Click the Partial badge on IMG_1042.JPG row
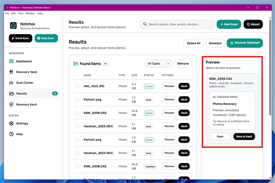The height and width of the screenshot is (183, 275). pos(149,86)
